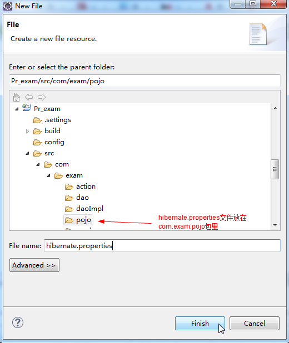Click the Pr_exam project icon
Image resolution: width=289 pixels, height=343 pixels.
pyautogui.click(x=27, y=108)
